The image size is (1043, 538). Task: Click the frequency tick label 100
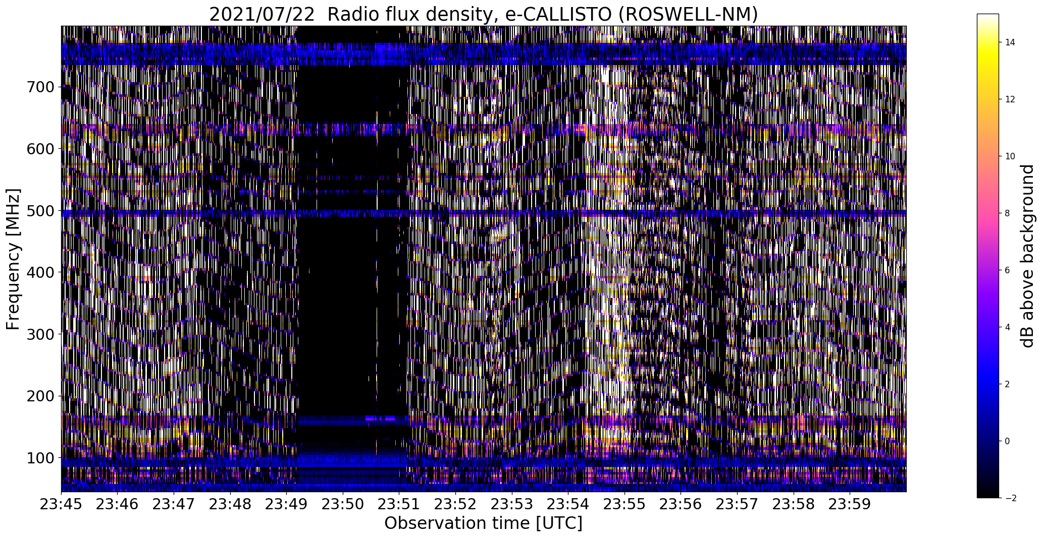point(41,458)
